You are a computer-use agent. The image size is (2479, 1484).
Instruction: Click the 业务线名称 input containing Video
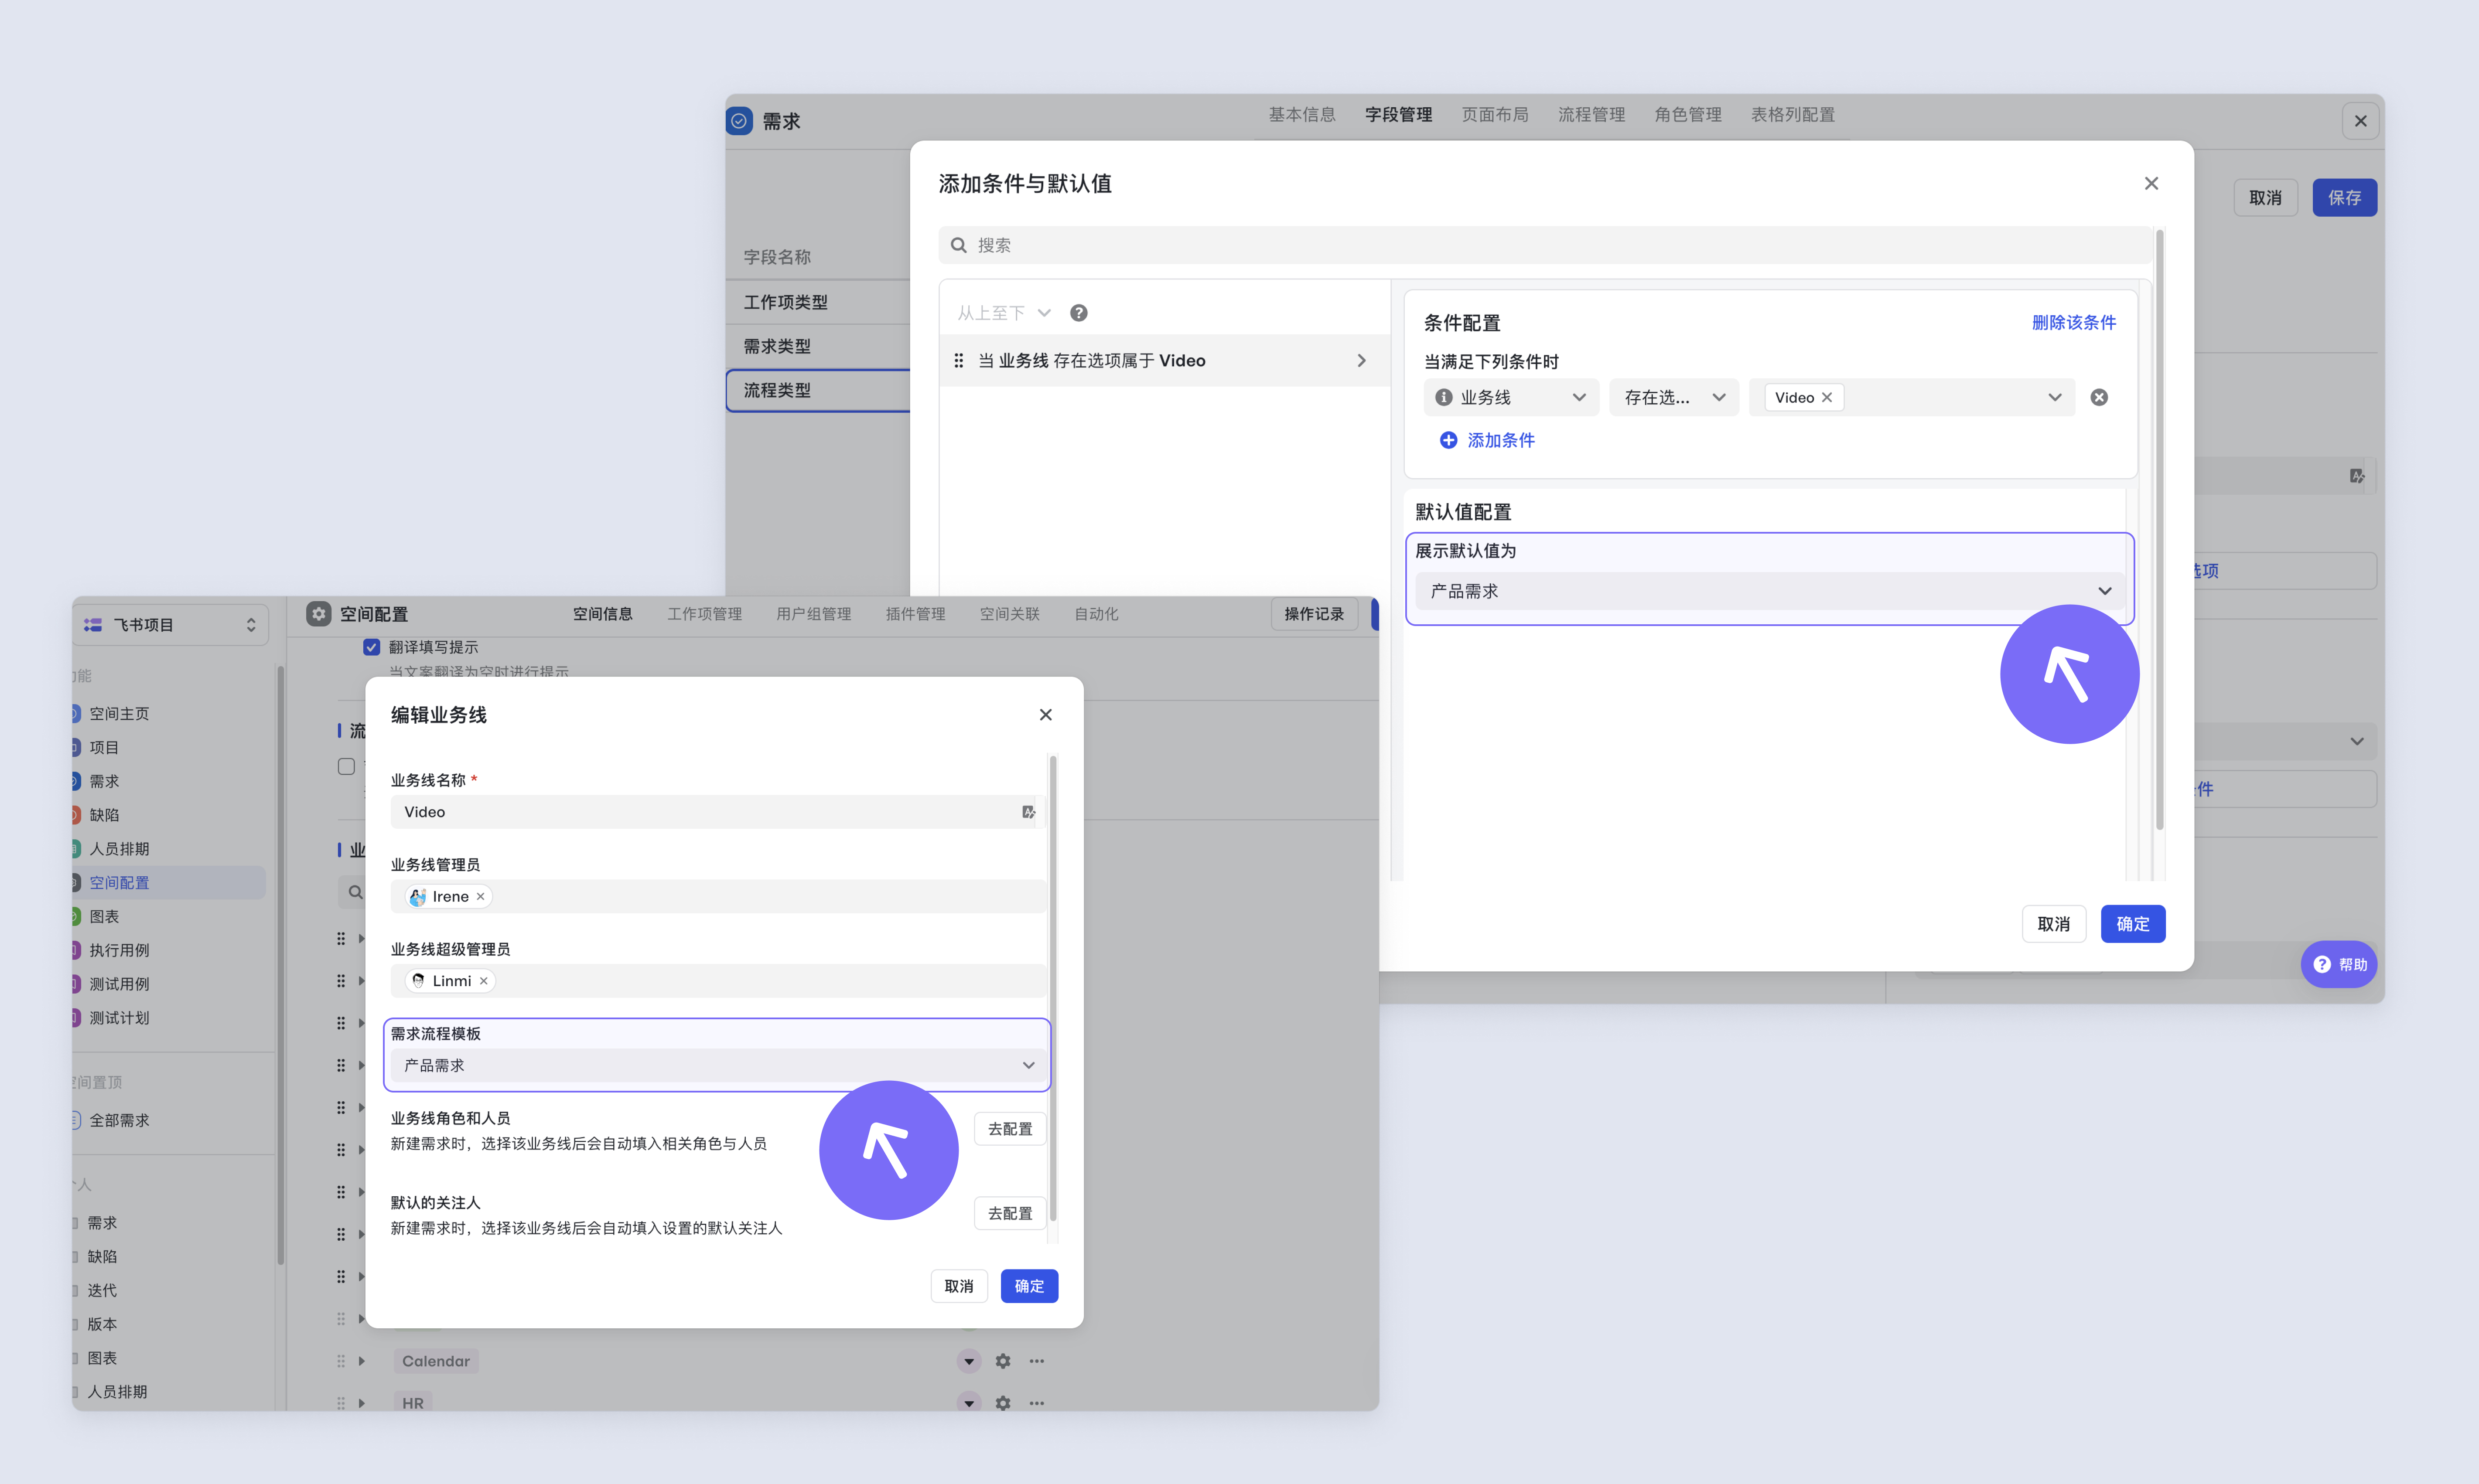[x=717, y=812]
